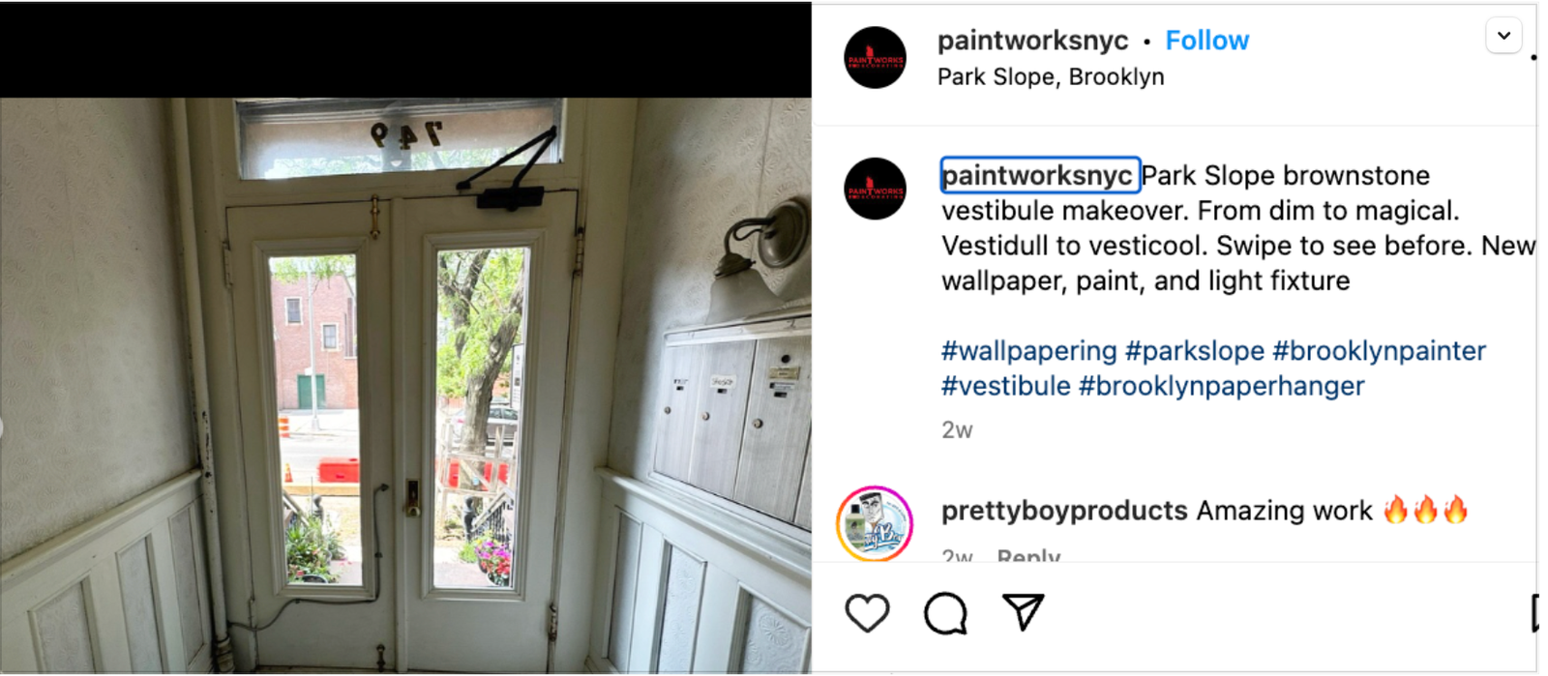Open the #brooklynpaperhanger hashtag
1548x676 pixels.
point(1221,386)
